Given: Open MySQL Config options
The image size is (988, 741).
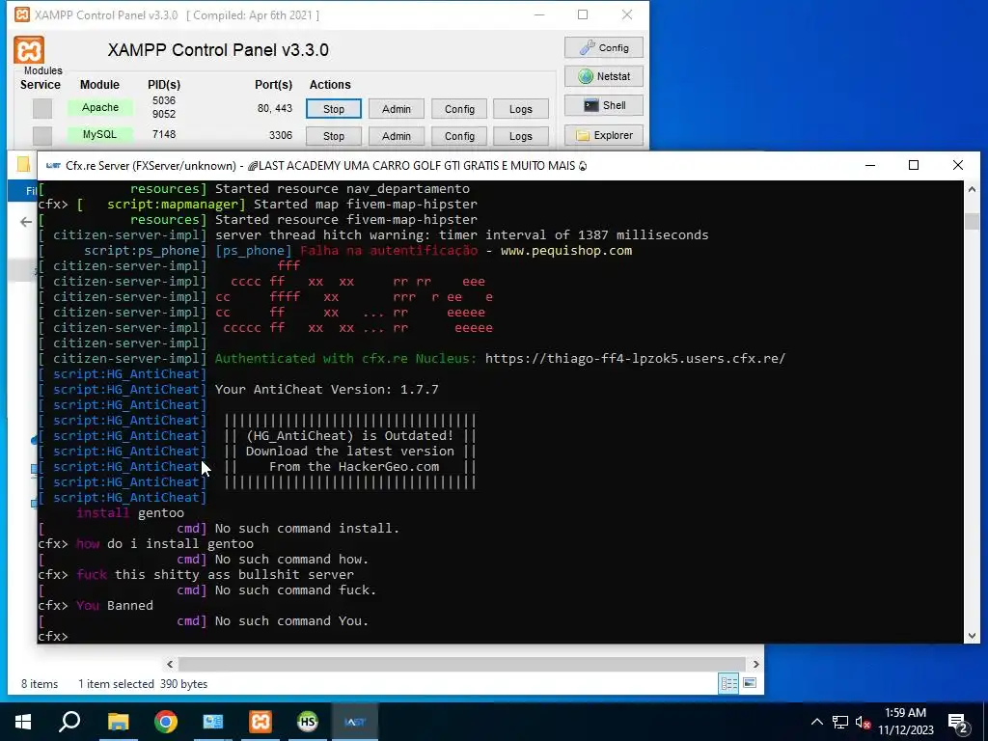Looking at the screenshot, I should coord(459,136).
